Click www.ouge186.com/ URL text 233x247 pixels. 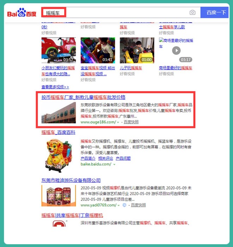click(x=98, y=122)
